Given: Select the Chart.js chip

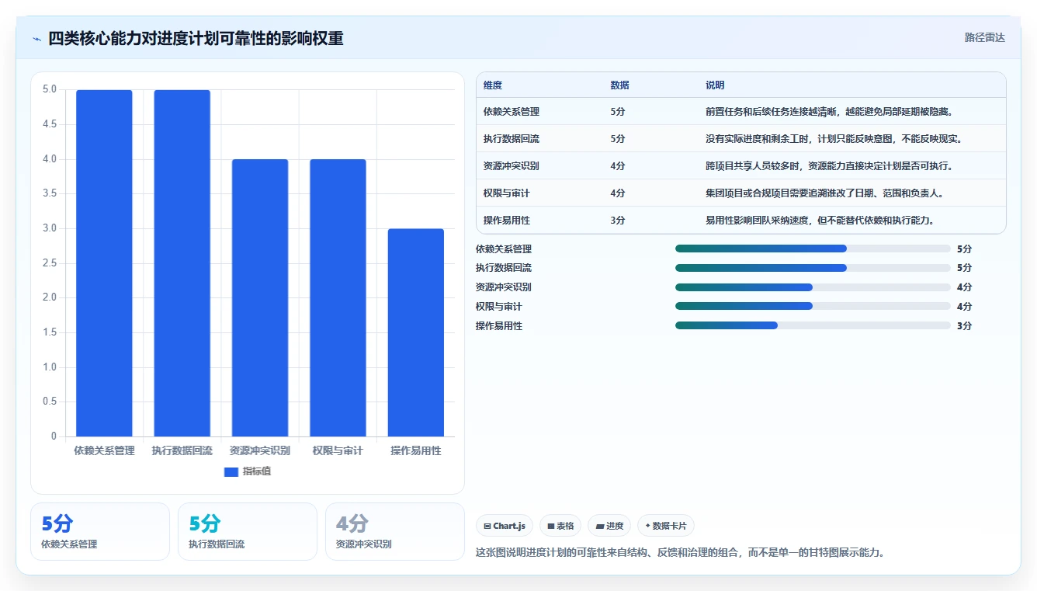Looking at the screenshot, I should [505, 526].
